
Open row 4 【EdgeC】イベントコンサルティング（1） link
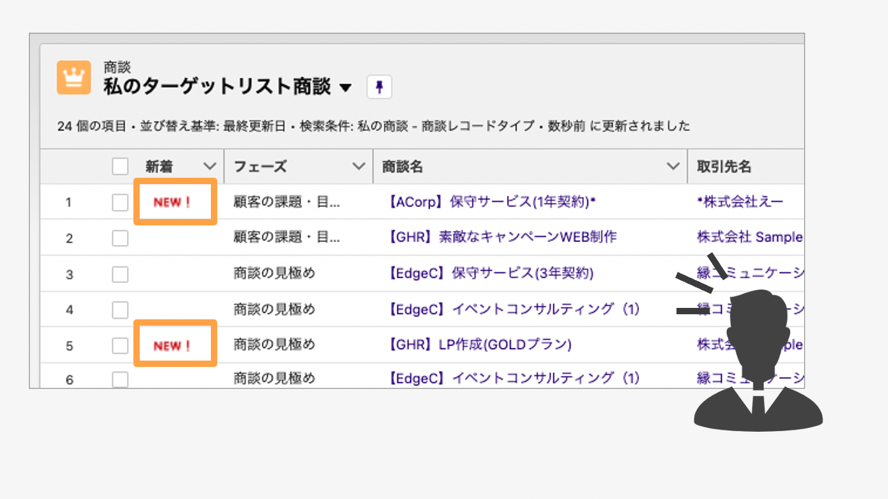pyautogui.click(x=512, y=309)
